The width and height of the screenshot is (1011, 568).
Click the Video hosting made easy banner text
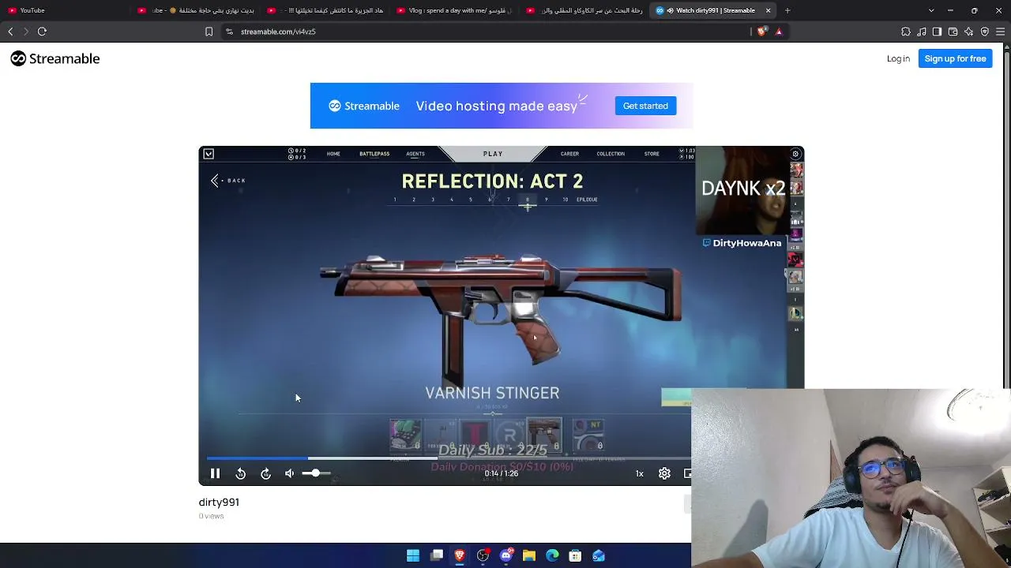(497, 106)
